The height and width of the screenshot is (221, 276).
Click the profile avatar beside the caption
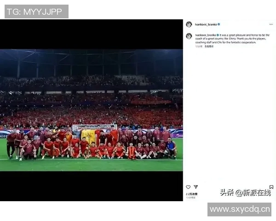point(189,36)
